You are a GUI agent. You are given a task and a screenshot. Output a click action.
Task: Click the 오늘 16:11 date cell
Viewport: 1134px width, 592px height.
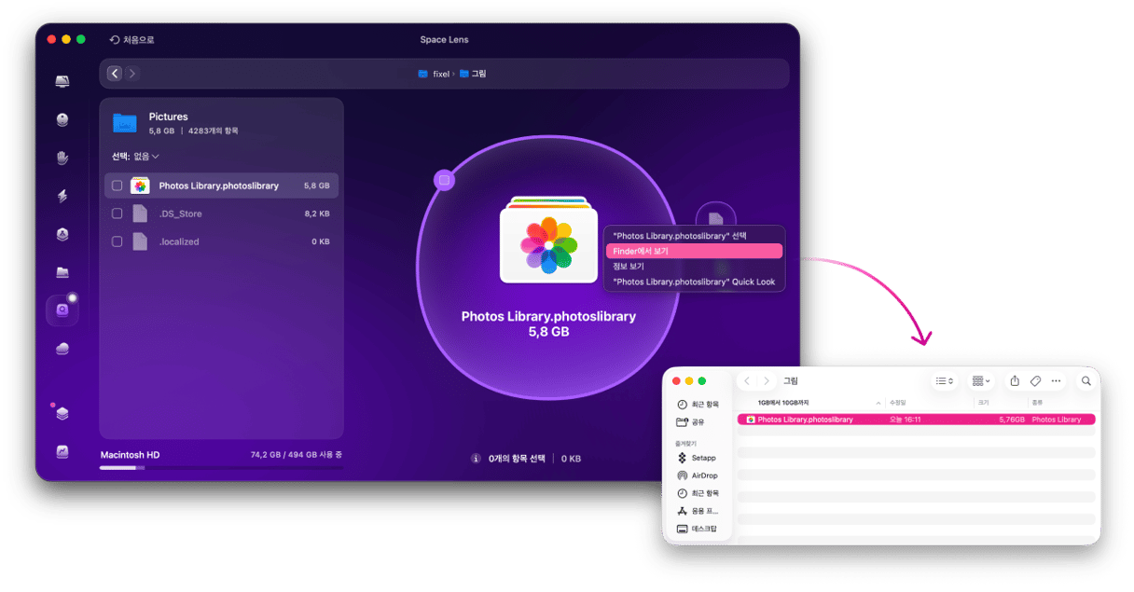click(906, 420)
